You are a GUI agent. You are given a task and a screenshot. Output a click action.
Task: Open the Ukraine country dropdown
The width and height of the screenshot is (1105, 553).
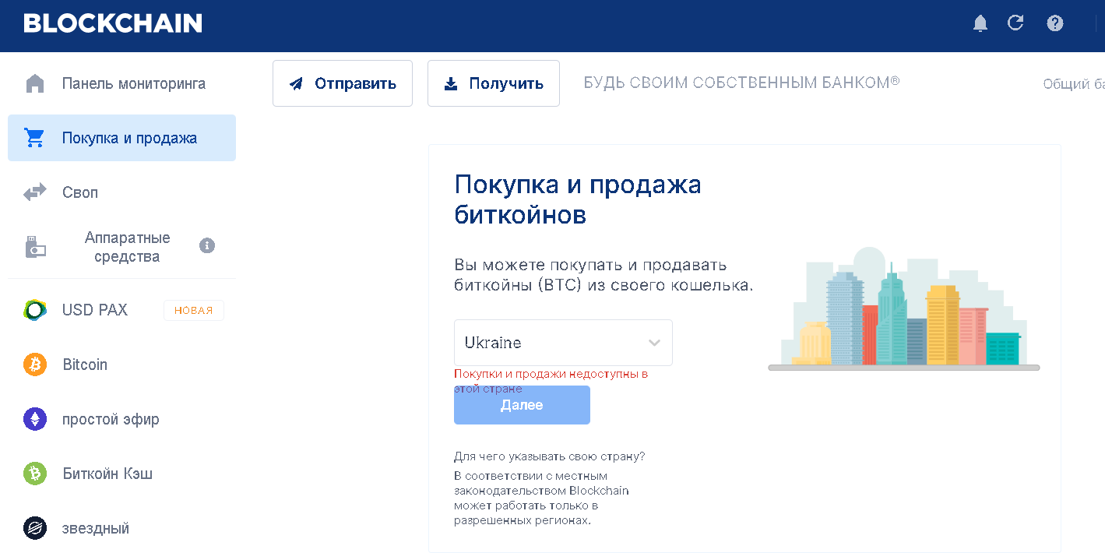[563, 343]
